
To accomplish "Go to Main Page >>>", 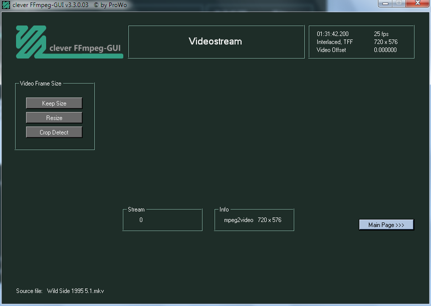I will point(386,225).
